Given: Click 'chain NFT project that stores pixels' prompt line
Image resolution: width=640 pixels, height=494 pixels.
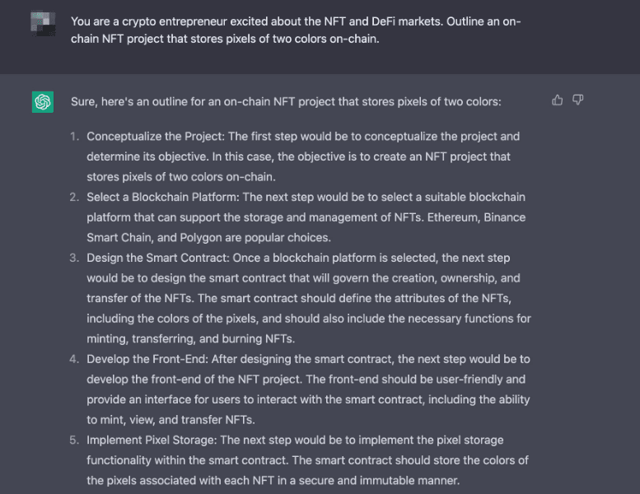Looking at the screenshot, I should click(225, 39).
